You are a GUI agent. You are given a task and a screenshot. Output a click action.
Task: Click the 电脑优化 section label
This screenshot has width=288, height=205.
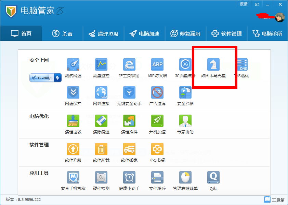39,116
